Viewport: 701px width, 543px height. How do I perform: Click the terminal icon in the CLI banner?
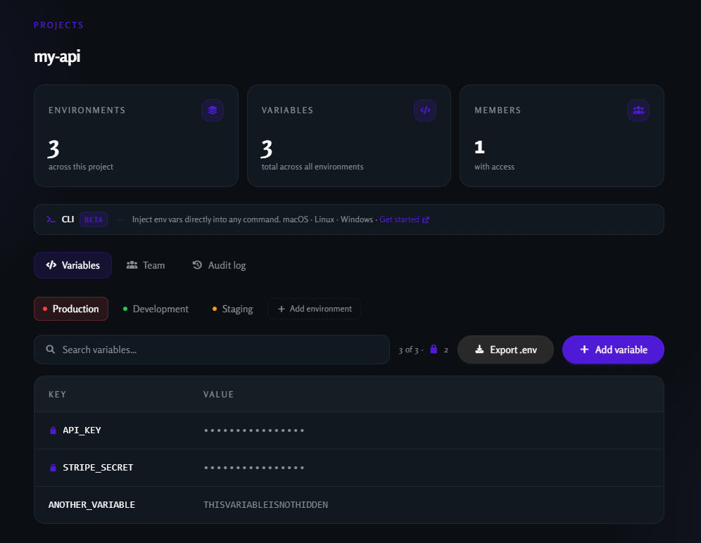[49, 219]
